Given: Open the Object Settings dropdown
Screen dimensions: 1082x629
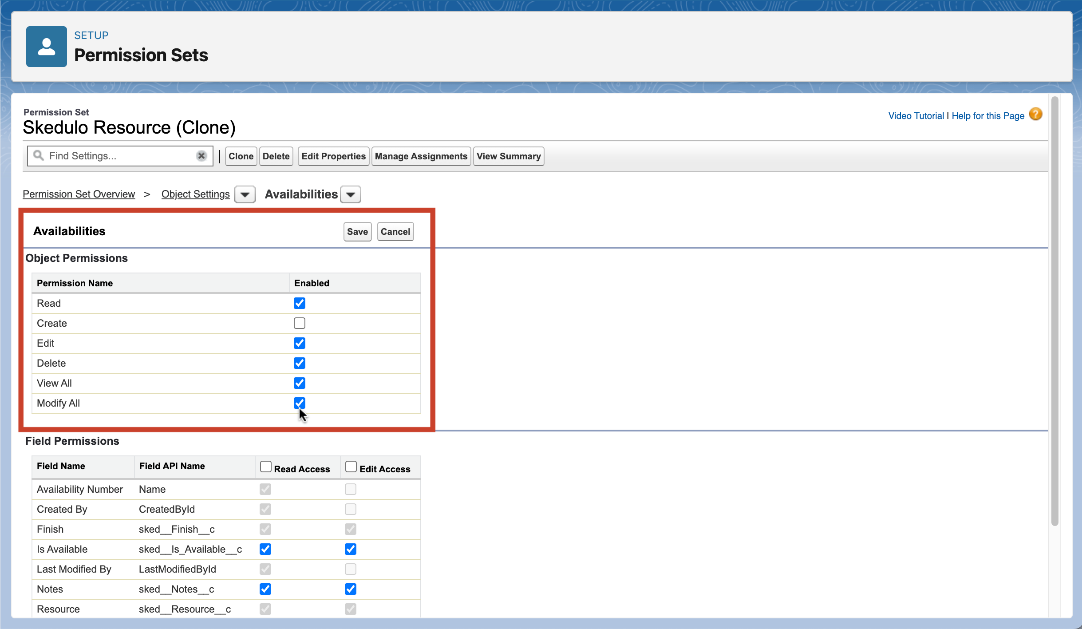Looking at the screenshot, I should (x=244, y=194).
